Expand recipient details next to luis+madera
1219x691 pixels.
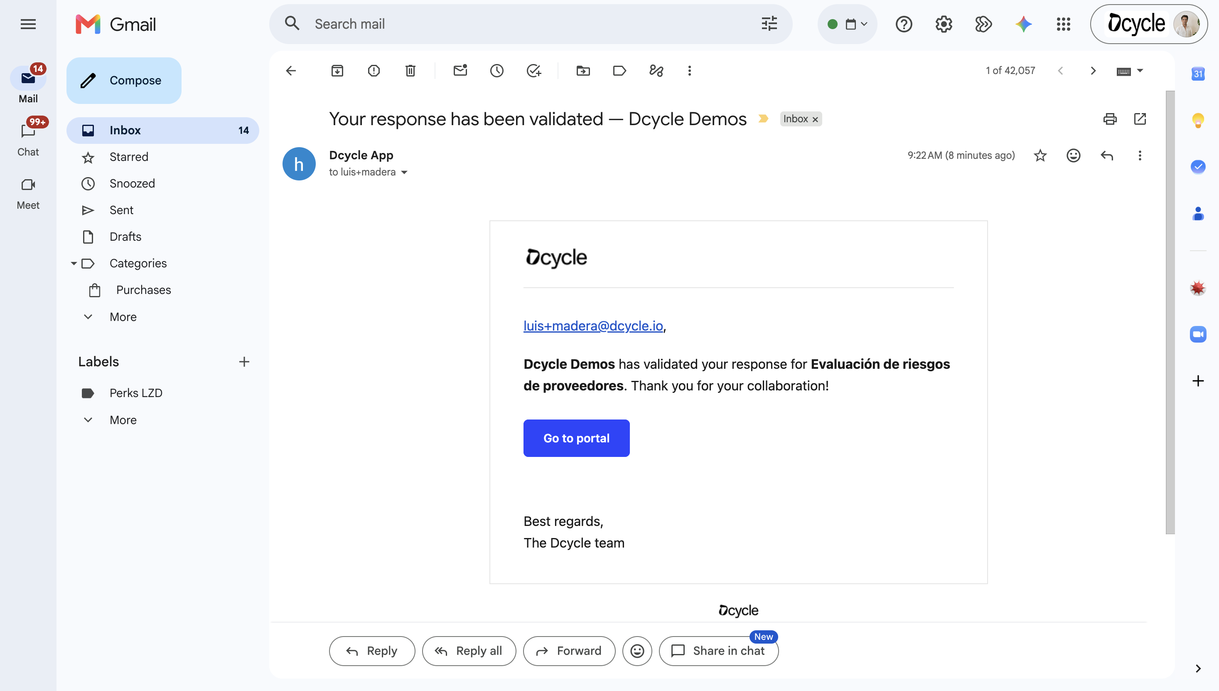tap(404, 172)
